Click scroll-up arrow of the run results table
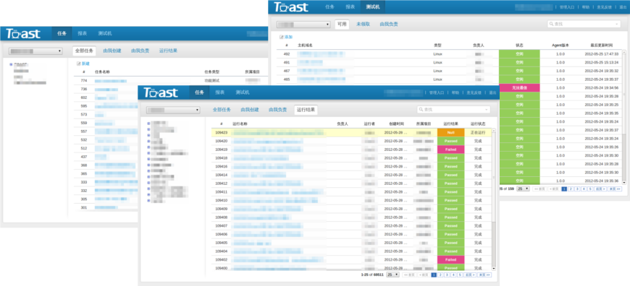This screenshot has height=286, width=630. [x=494, y=131]
